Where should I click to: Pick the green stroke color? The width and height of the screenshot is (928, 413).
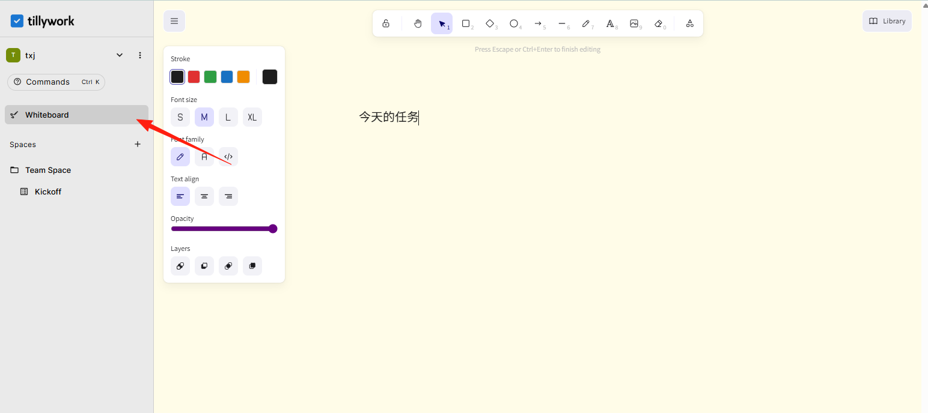[x=210, y=77]
